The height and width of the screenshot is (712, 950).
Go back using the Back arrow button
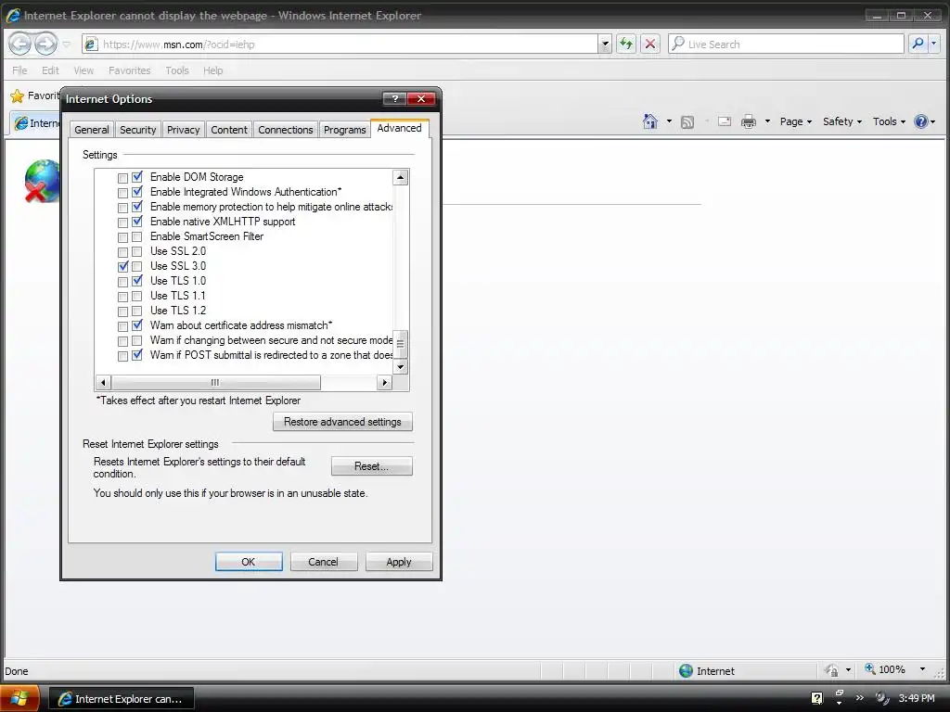(20, 44)
